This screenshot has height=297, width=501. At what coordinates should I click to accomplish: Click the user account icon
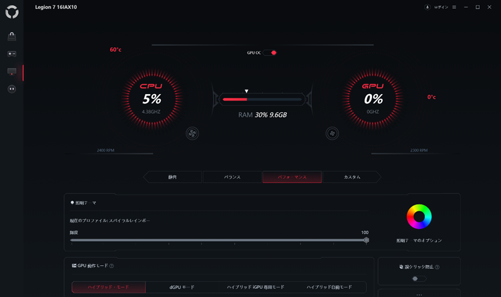[427, 7]
